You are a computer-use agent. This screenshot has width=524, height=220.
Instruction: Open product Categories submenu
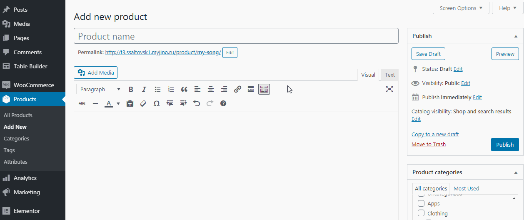tap(16, 138)
